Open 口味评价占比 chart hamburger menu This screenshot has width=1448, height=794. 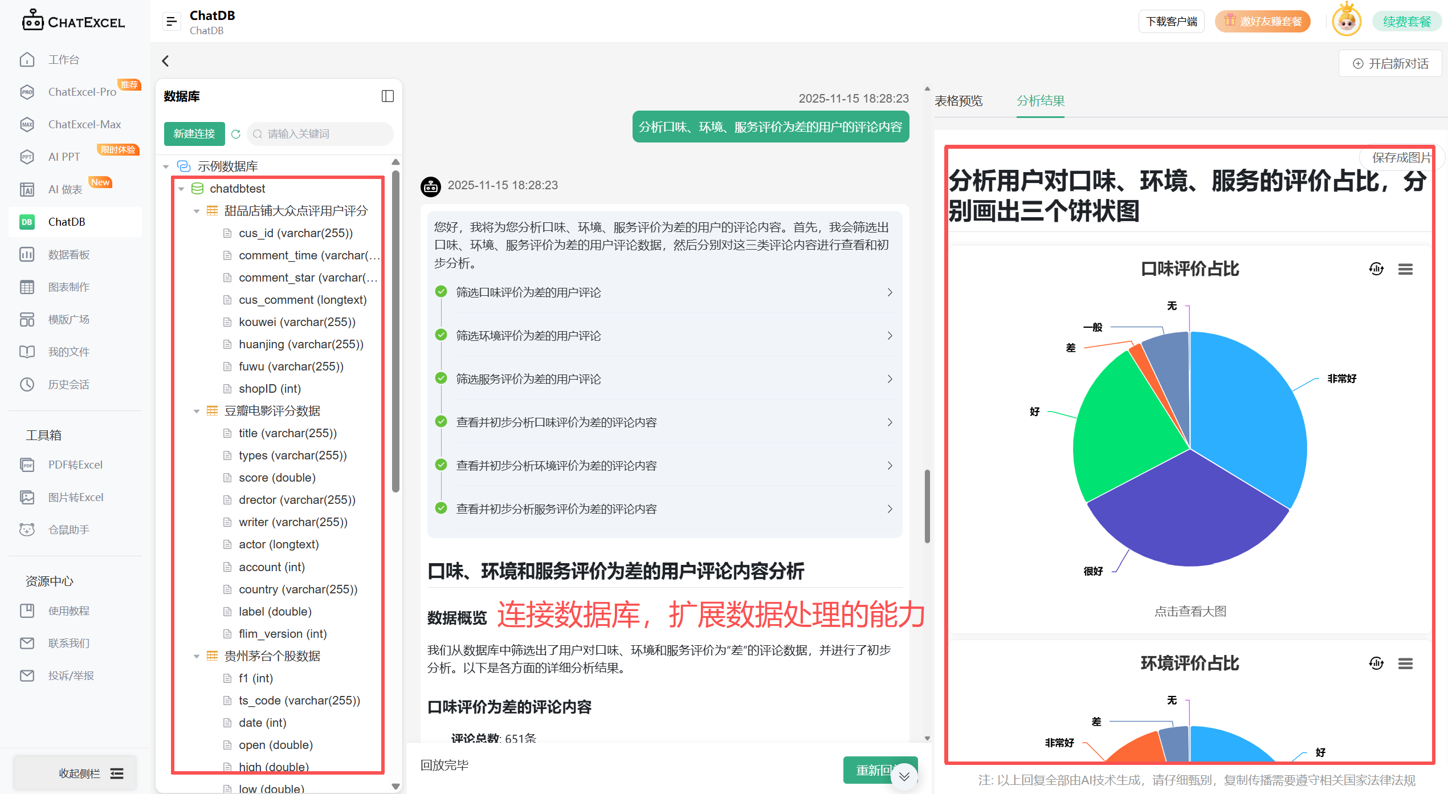click(x=1405, y=269)
